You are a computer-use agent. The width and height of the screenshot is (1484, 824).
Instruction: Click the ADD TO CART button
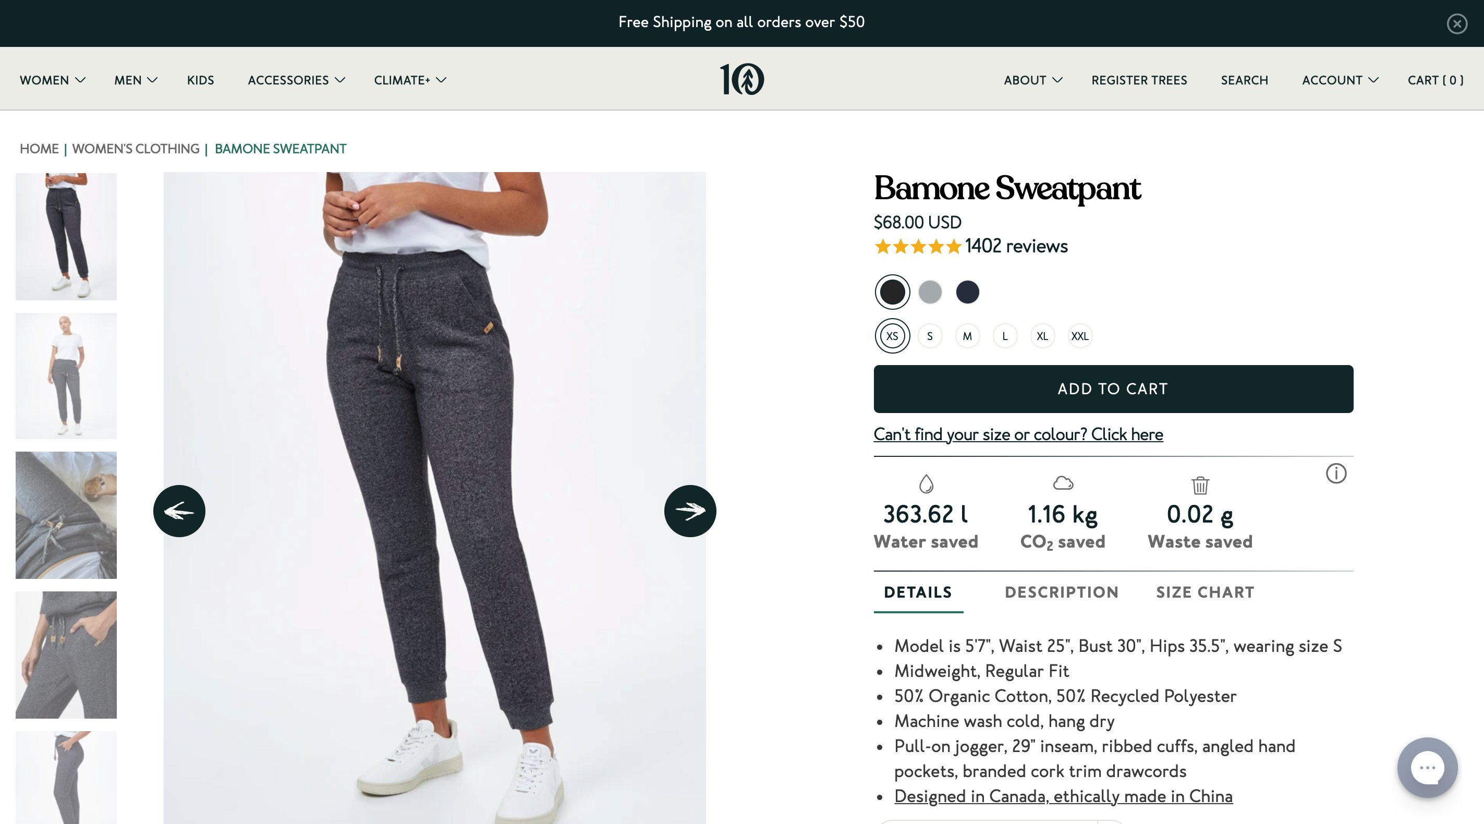tap(1112, 389)
